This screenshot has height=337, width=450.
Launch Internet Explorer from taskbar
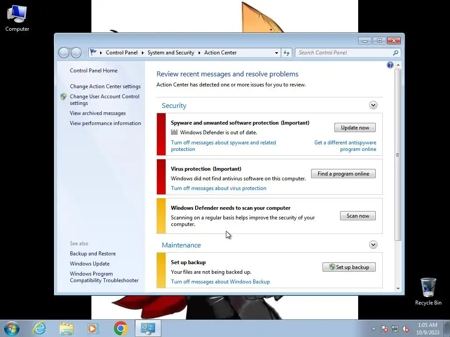tap(39, 328)
